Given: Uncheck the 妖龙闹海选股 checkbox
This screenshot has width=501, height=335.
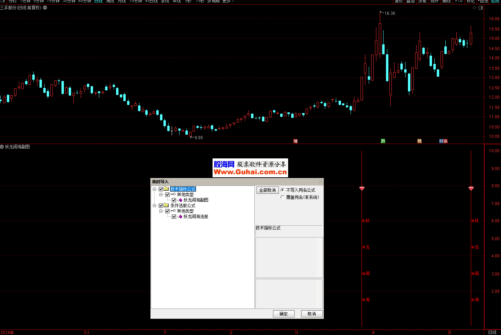Looking at the screenshot, I should pos(174,216).
